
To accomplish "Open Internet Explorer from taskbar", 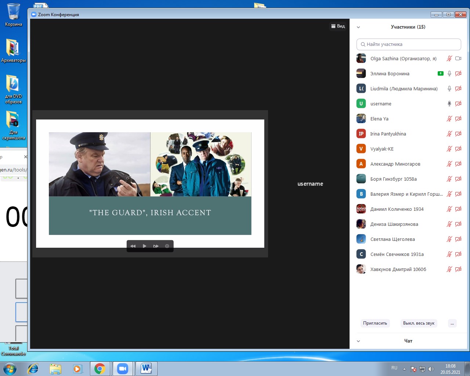I will point(33,369).
